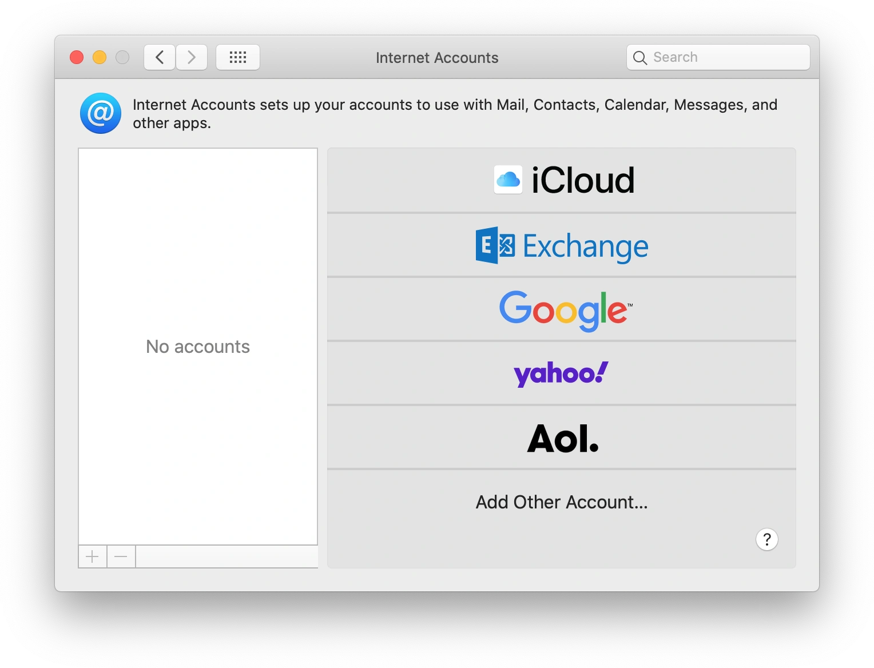This screenshot has height=668, width=874.
Task: Go back with the left chevron button
Action: pyautogui.click(x=160, y=57)
